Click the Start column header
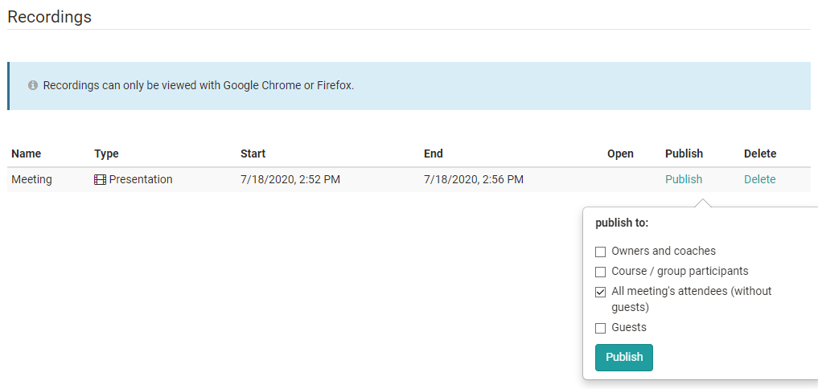Image resolution: width=818 pixels, height=389 pixels. click(x=253, y=154)
